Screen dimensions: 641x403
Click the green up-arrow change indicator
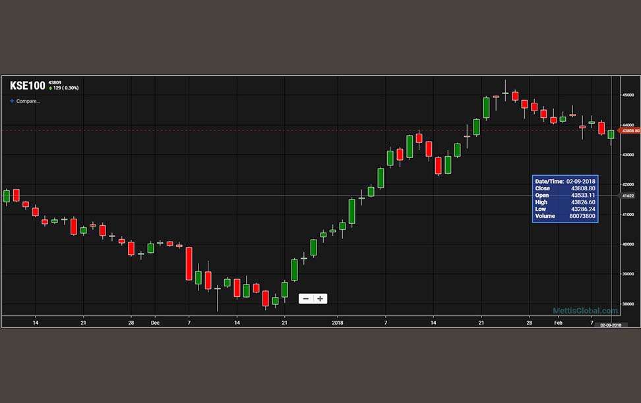[x=50, y=88]
